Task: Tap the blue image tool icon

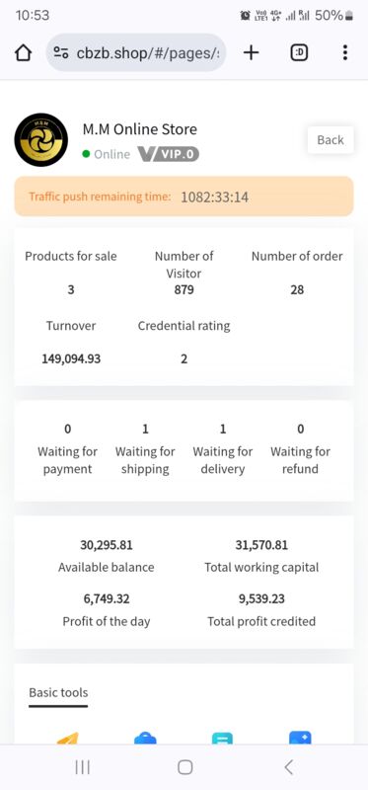Action: 300,739
